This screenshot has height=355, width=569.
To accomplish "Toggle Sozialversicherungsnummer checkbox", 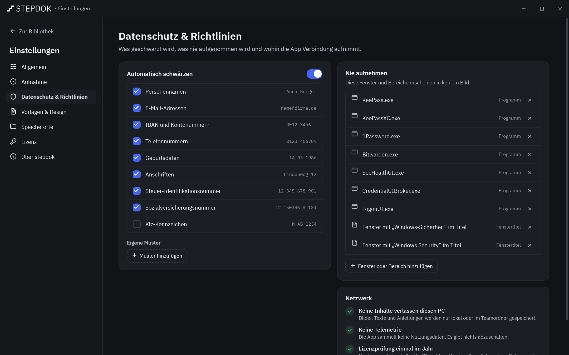I will coord(137,207).
